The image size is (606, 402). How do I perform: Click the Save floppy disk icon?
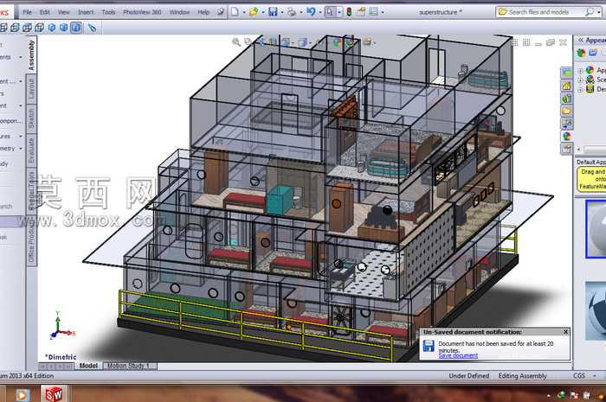(273, 12)
